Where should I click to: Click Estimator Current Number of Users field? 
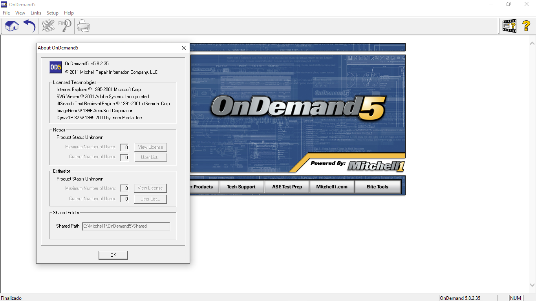(x=124, y=199)
